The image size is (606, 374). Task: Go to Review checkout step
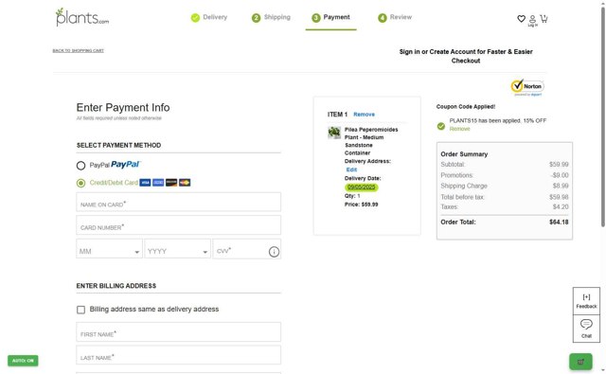pyautogui.click(x=395, y=17)
